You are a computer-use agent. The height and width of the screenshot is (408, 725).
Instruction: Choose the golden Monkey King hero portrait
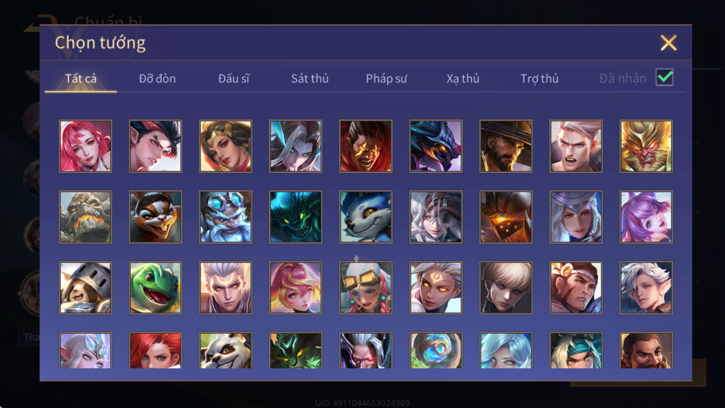click(x=646, y=146)
